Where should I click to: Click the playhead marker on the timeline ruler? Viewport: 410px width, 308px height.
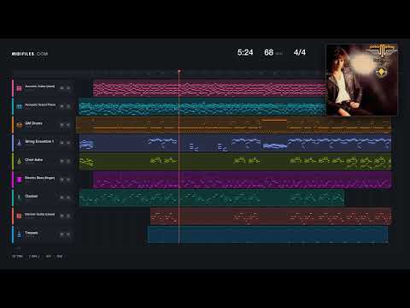(x=179, y=71)
